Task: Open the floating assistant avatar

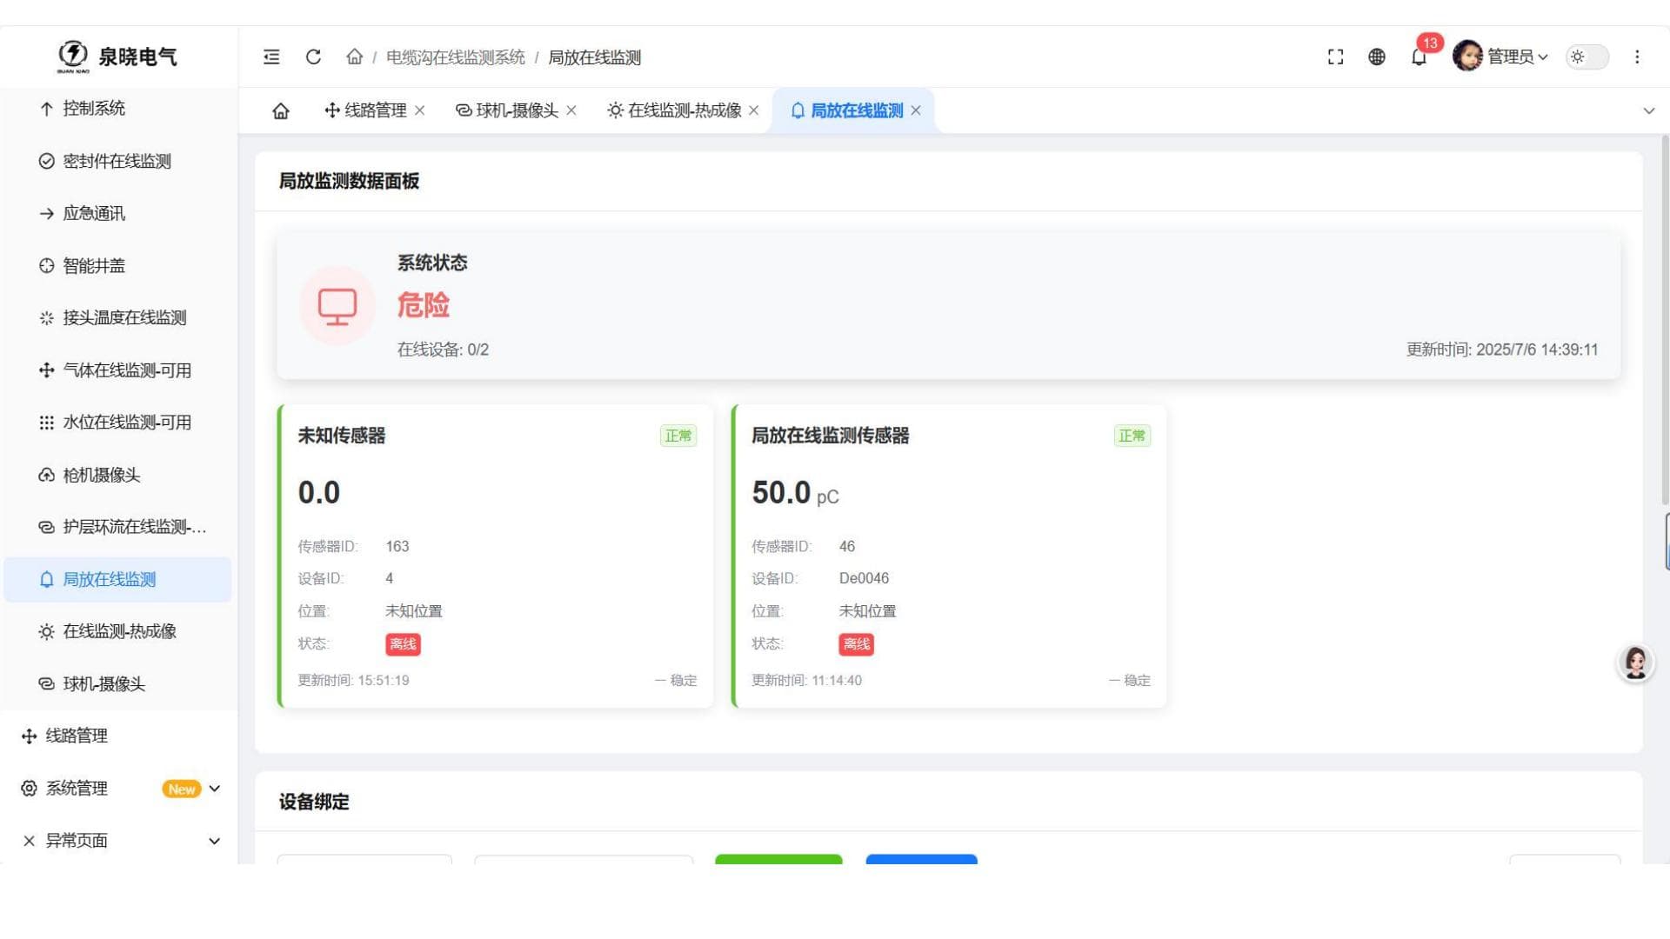Action: 1635,663
